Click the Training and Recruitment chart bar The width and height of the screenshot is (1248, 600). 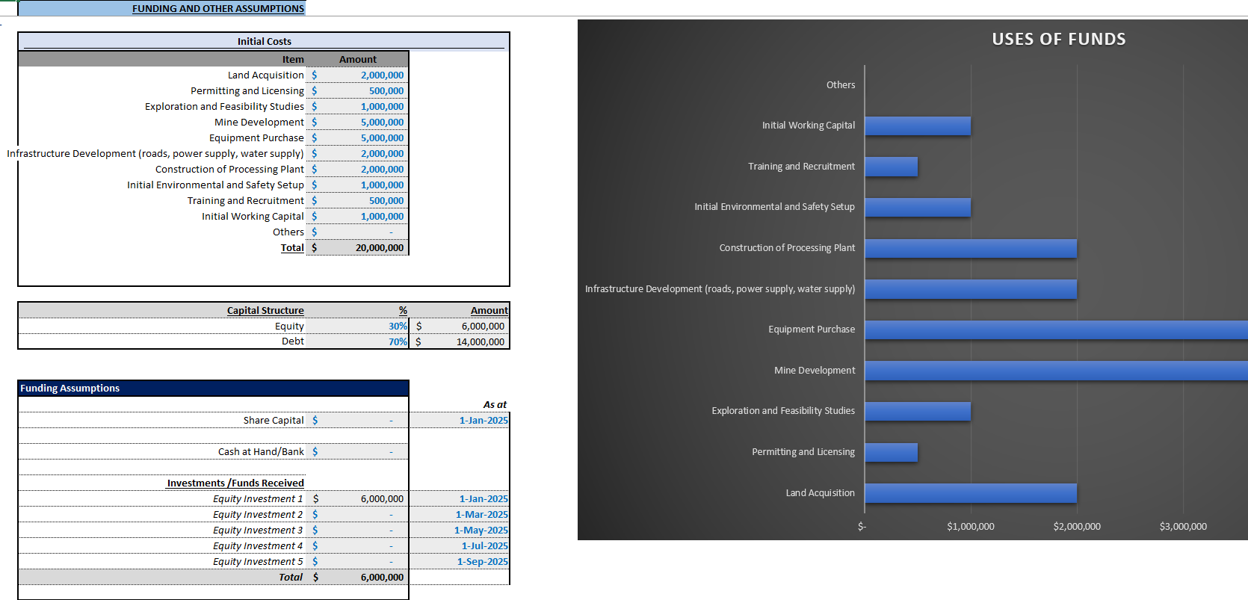click(892, 167)
